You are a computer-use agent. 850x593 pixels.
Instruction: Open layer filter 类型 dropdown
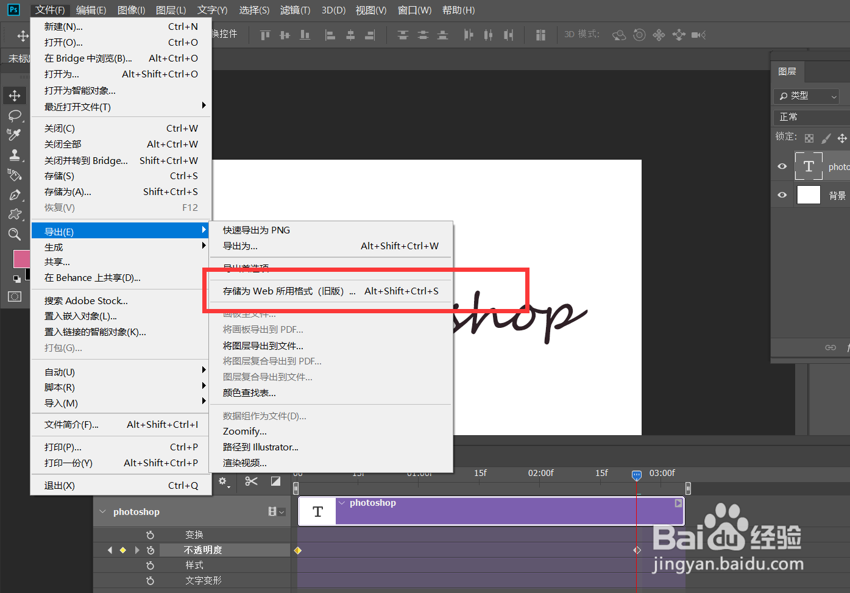pos(807,96)
